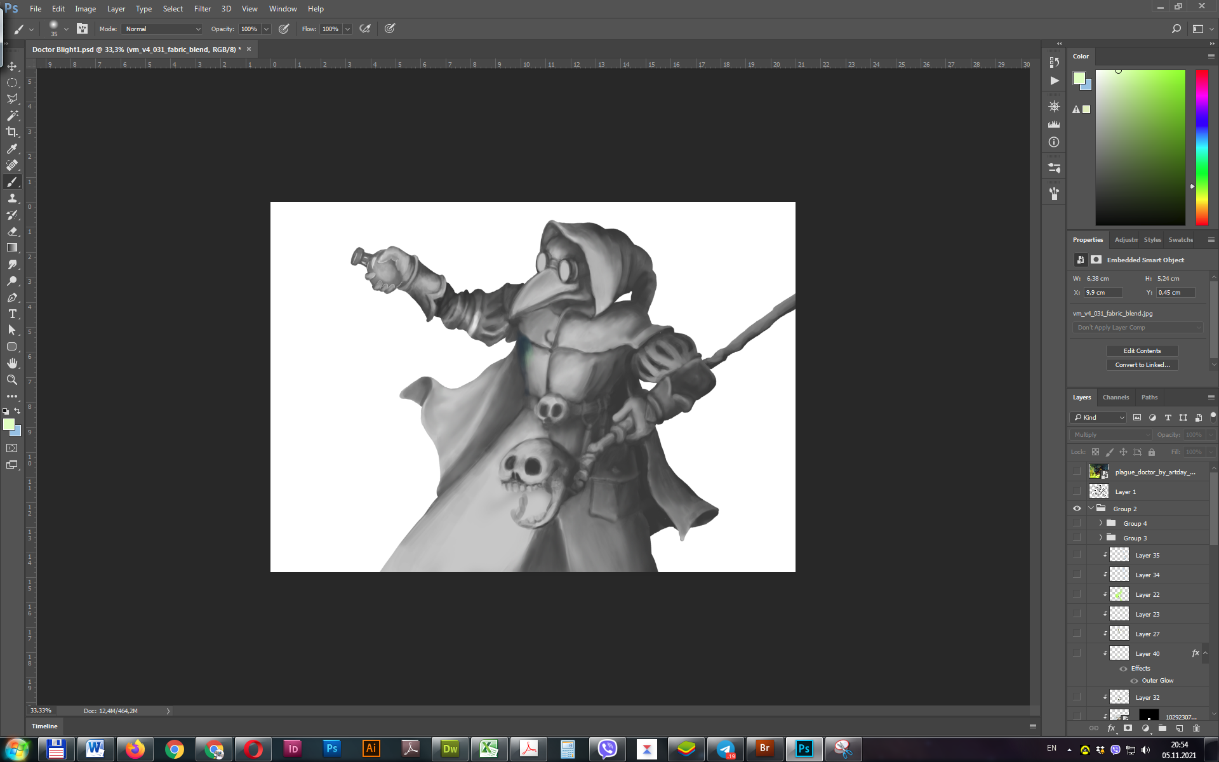
Task: Select the Gradient tool
Action: 12,248
